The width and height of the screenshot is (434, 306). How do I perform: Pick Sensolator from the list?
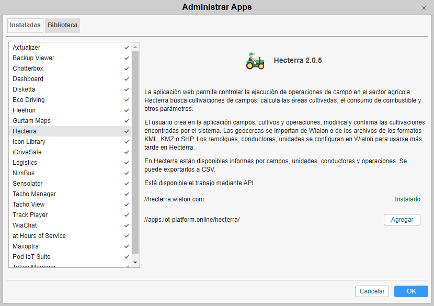pos(70,184)
